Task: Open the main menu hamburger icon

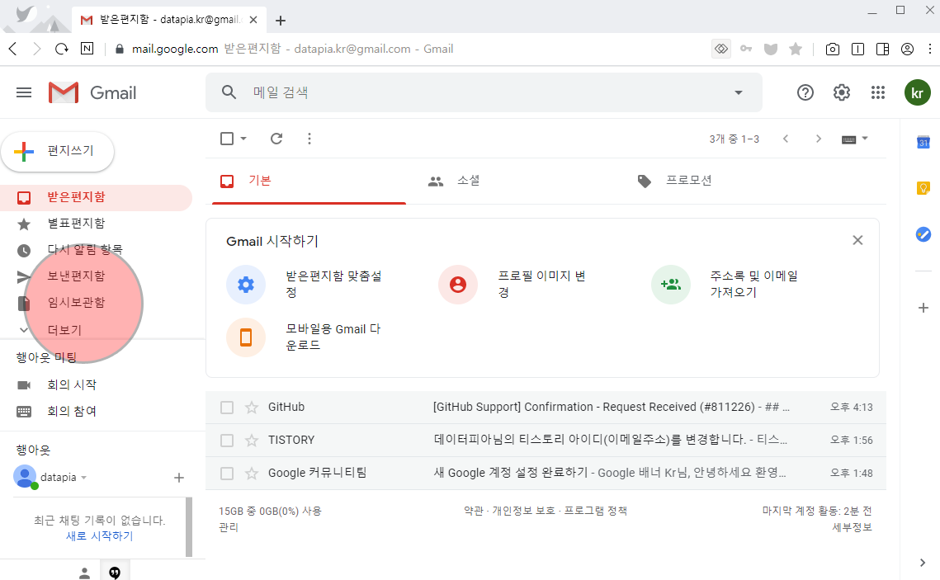Action: coord(24,92)
